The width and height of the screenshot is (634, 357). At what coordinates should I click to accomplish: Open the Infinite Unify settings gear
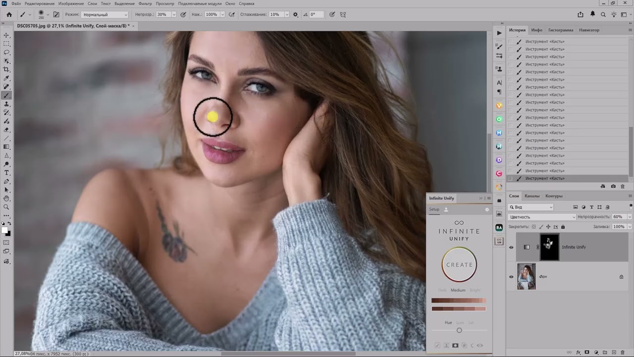487,210
